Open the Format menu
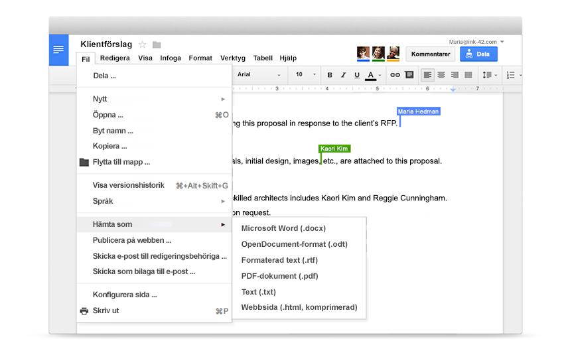Screen dimensions: 566x353 pyautogui.click(x=200, y=58)
